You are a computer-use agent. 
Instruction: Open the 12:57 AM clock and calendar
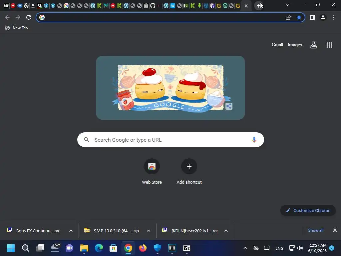click(317, 248)
